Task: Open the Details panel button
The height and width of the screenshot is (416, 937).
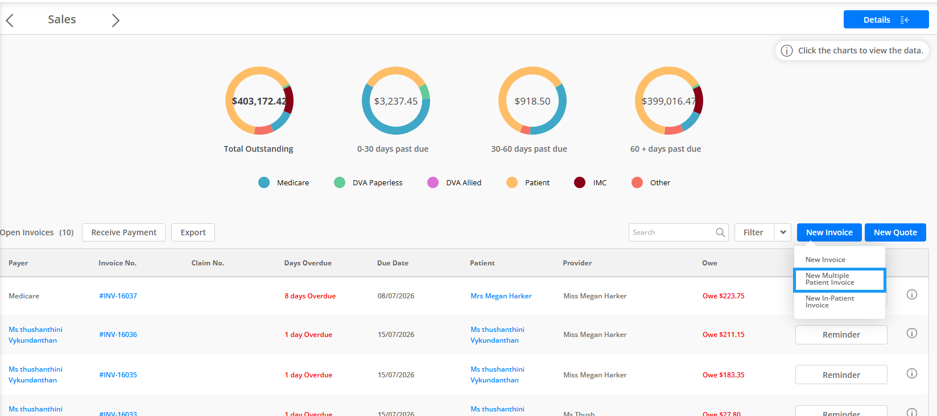Action: pyautogui.click(x=886, y=19)
